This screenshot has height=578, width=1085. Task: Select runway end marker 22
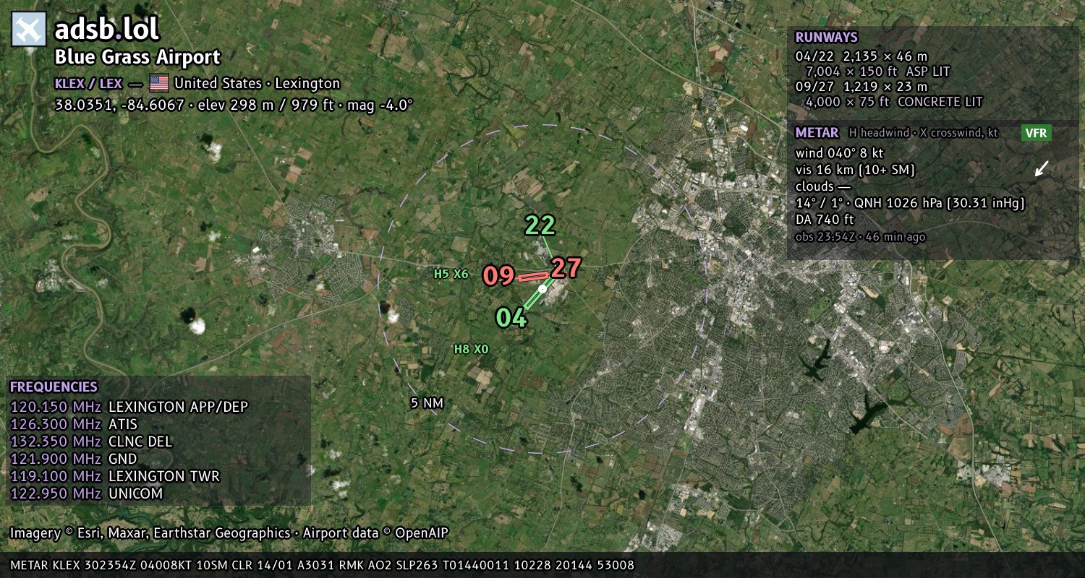click(540, 225)
